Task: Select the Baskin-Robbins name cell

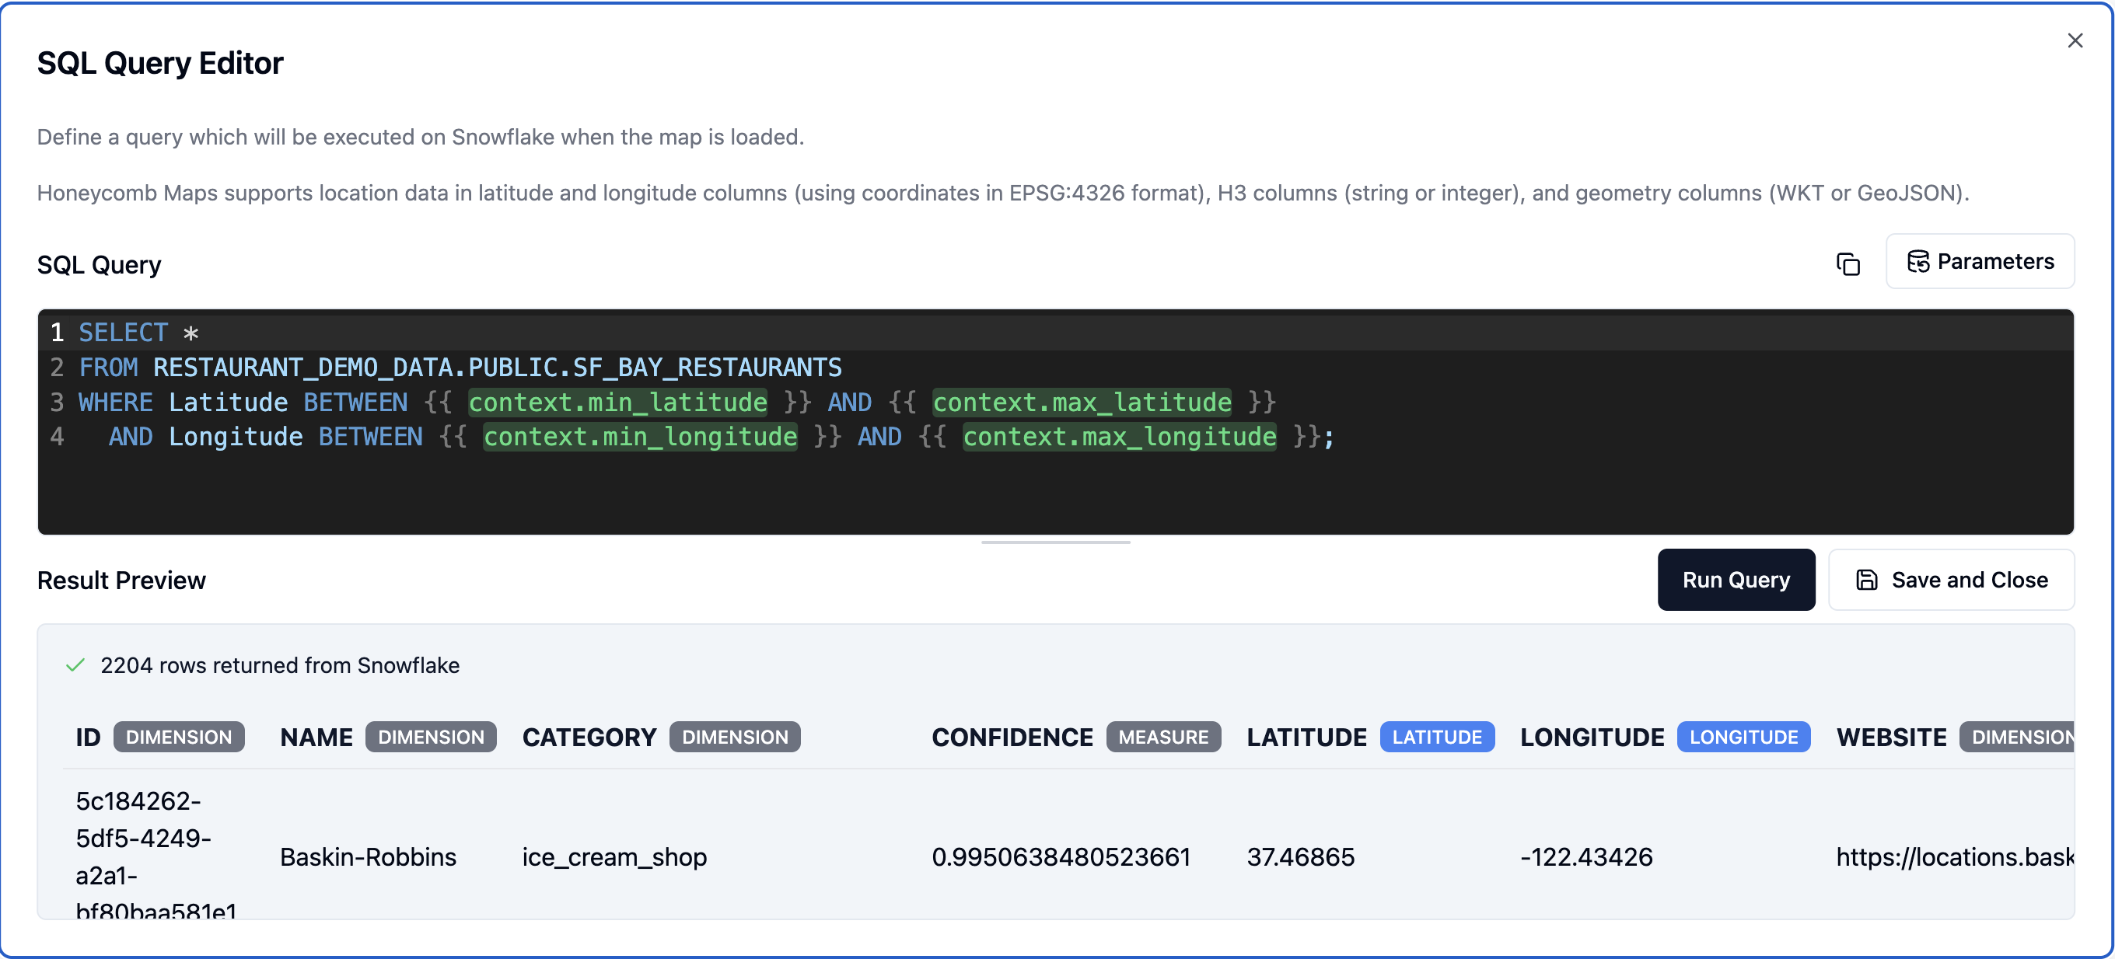Action: click(x=368, y=856)
